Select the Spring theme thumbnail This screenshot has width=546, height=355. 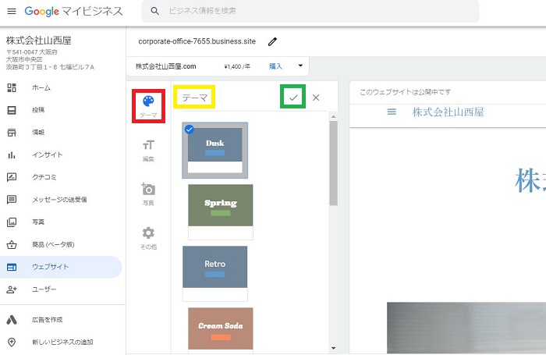pos(221,211)
